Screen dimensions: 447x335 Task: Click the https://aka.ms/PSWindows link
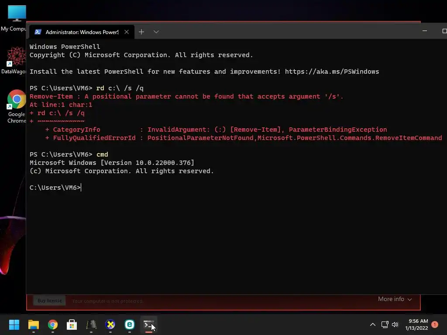[332, 72]
